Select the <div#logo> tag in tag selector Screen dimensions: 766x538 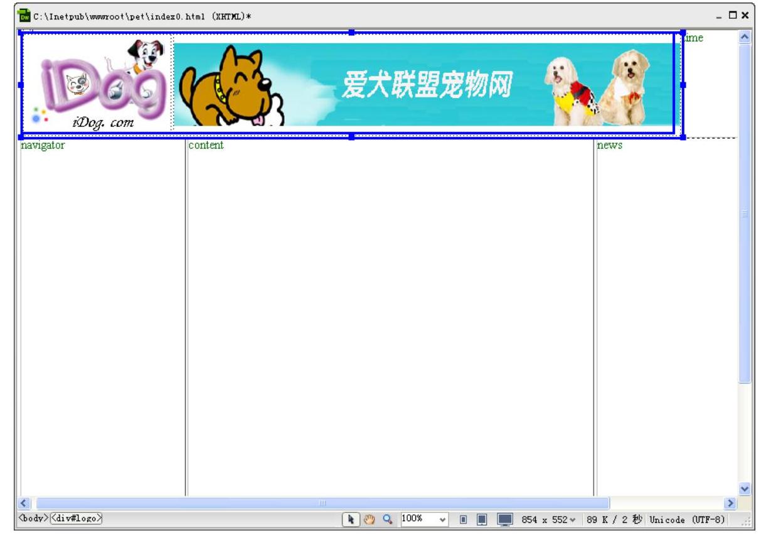[77, 519]
